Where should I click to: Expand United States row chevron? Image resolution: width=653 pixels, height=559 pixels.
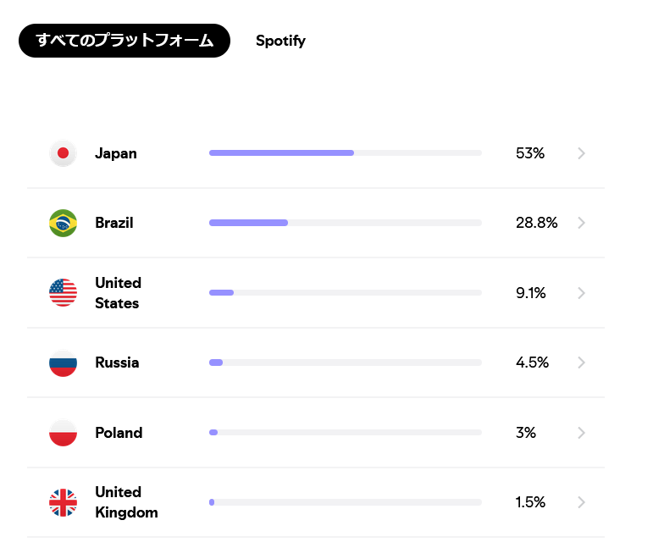(x=581, y=293)
